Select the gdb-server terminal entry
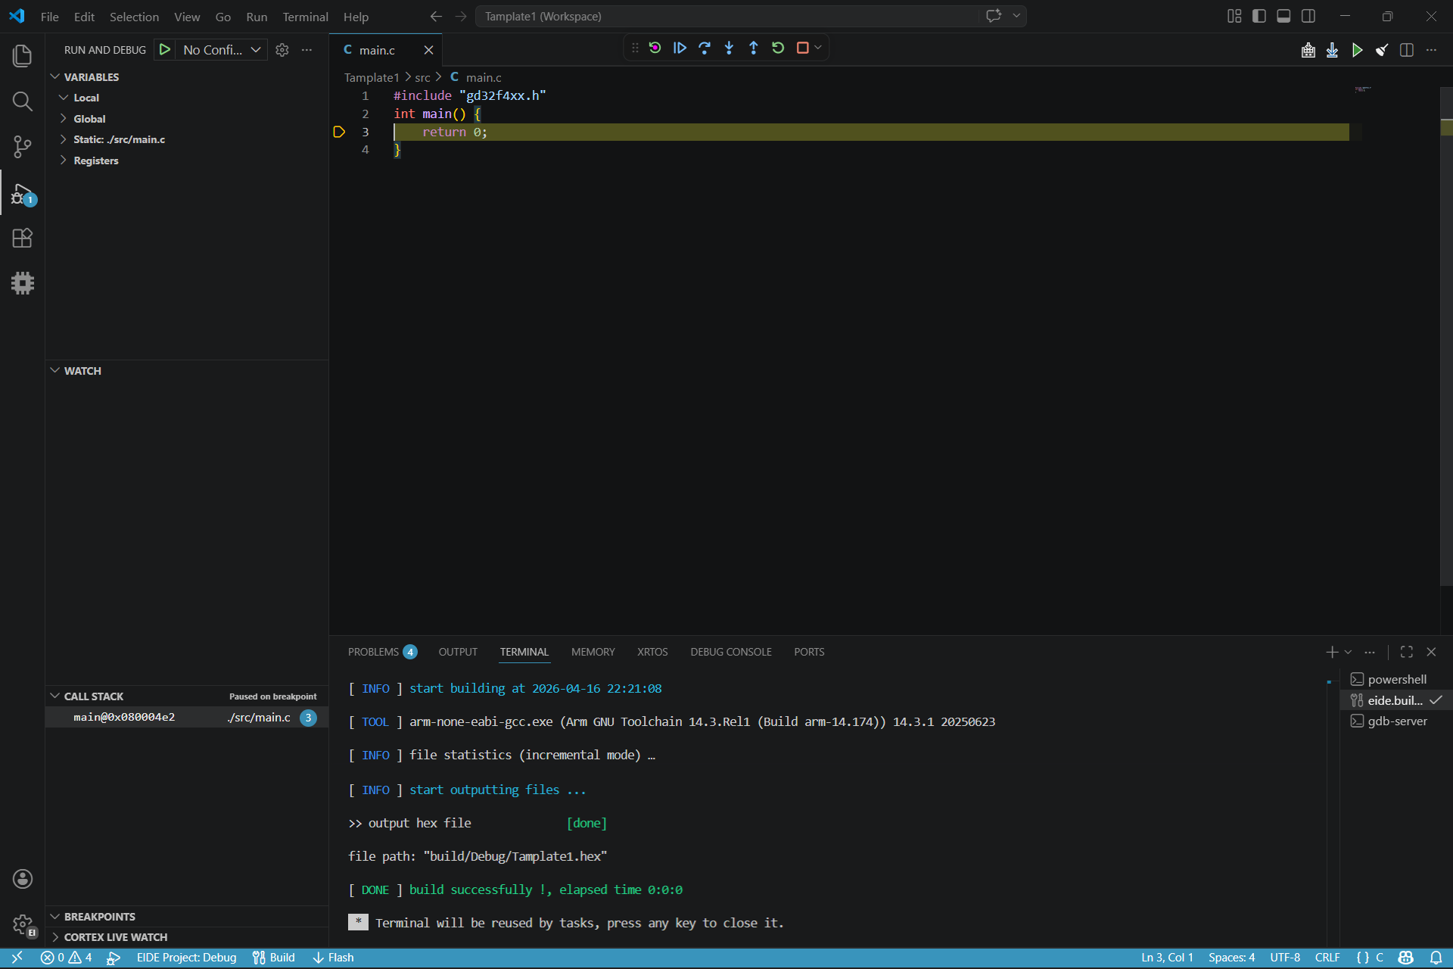1453x969 pixels. coord(1397,721)
